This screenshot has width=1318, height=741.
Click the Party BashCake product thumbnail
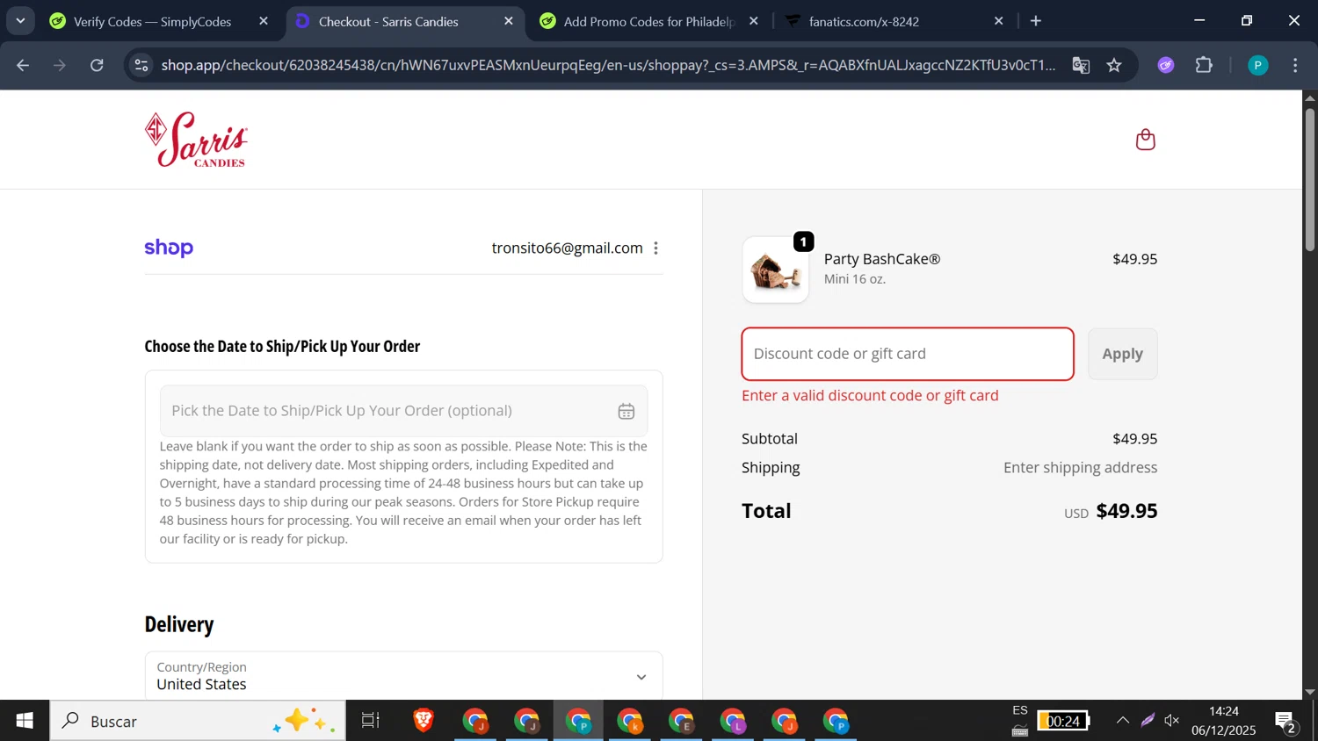coord(775,270)
